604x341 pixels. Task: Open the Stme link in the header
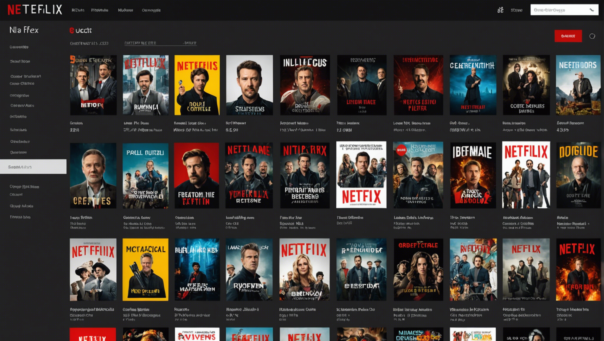(516, 10)
